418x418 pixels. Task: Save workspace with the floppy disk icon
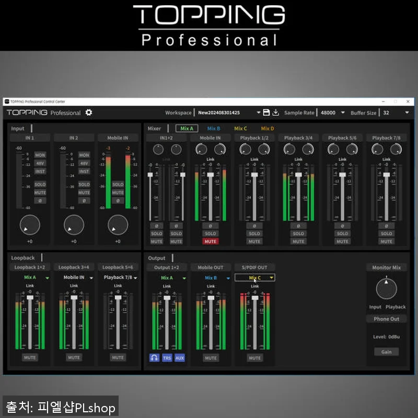coord(266,112)
